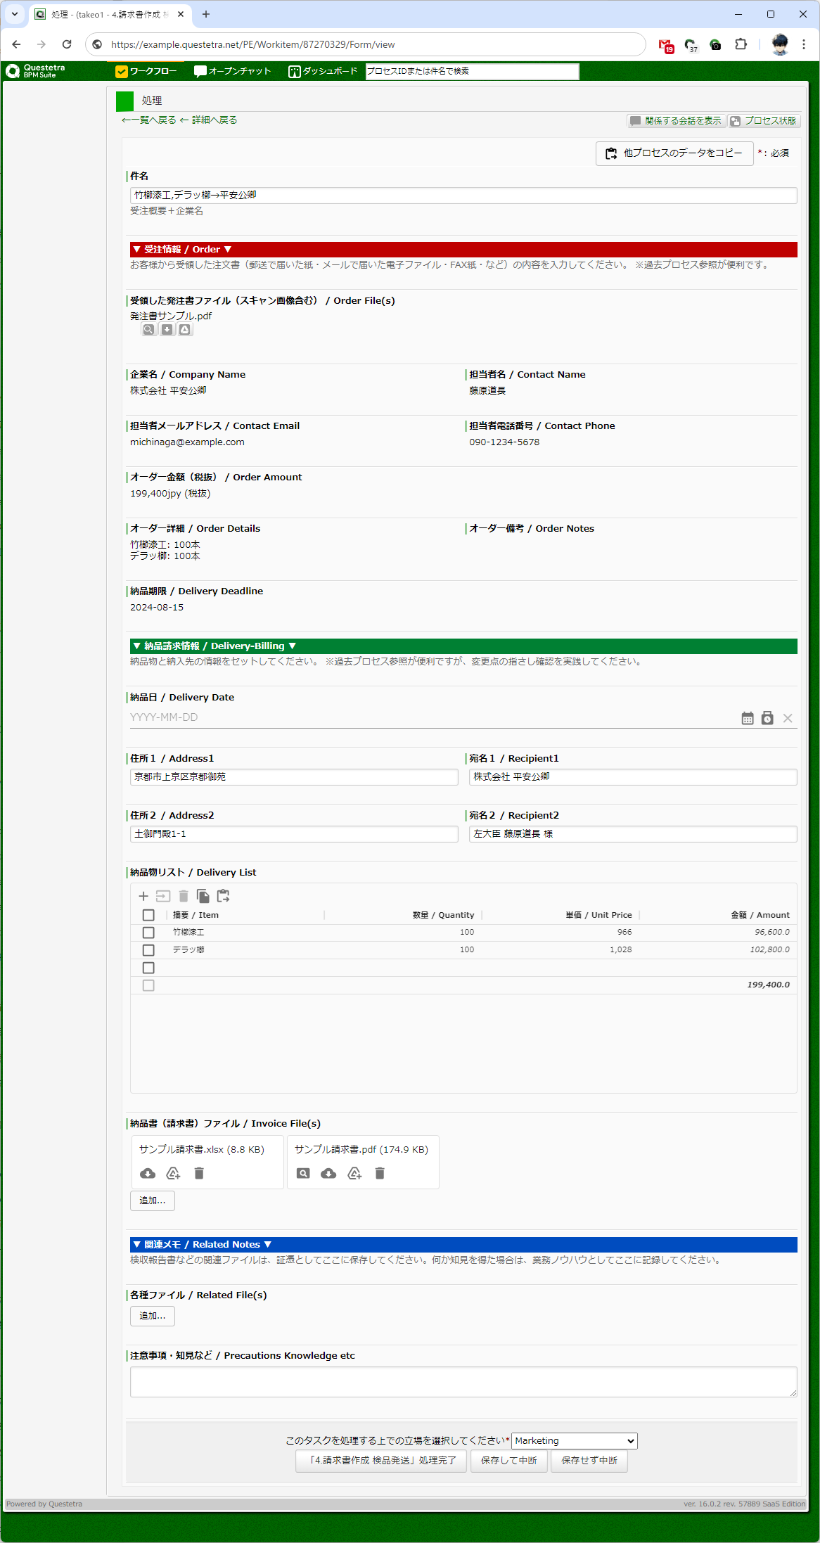
Task: Open the ワークフロー menu
Action: tap(146, 71)
